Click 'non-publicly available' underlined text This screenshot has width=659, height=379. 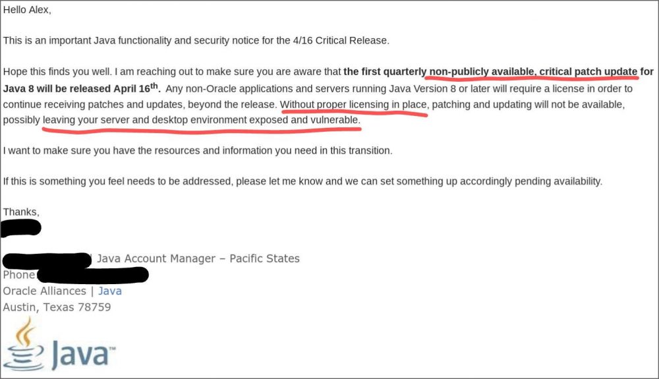click(x=482, y=72)
